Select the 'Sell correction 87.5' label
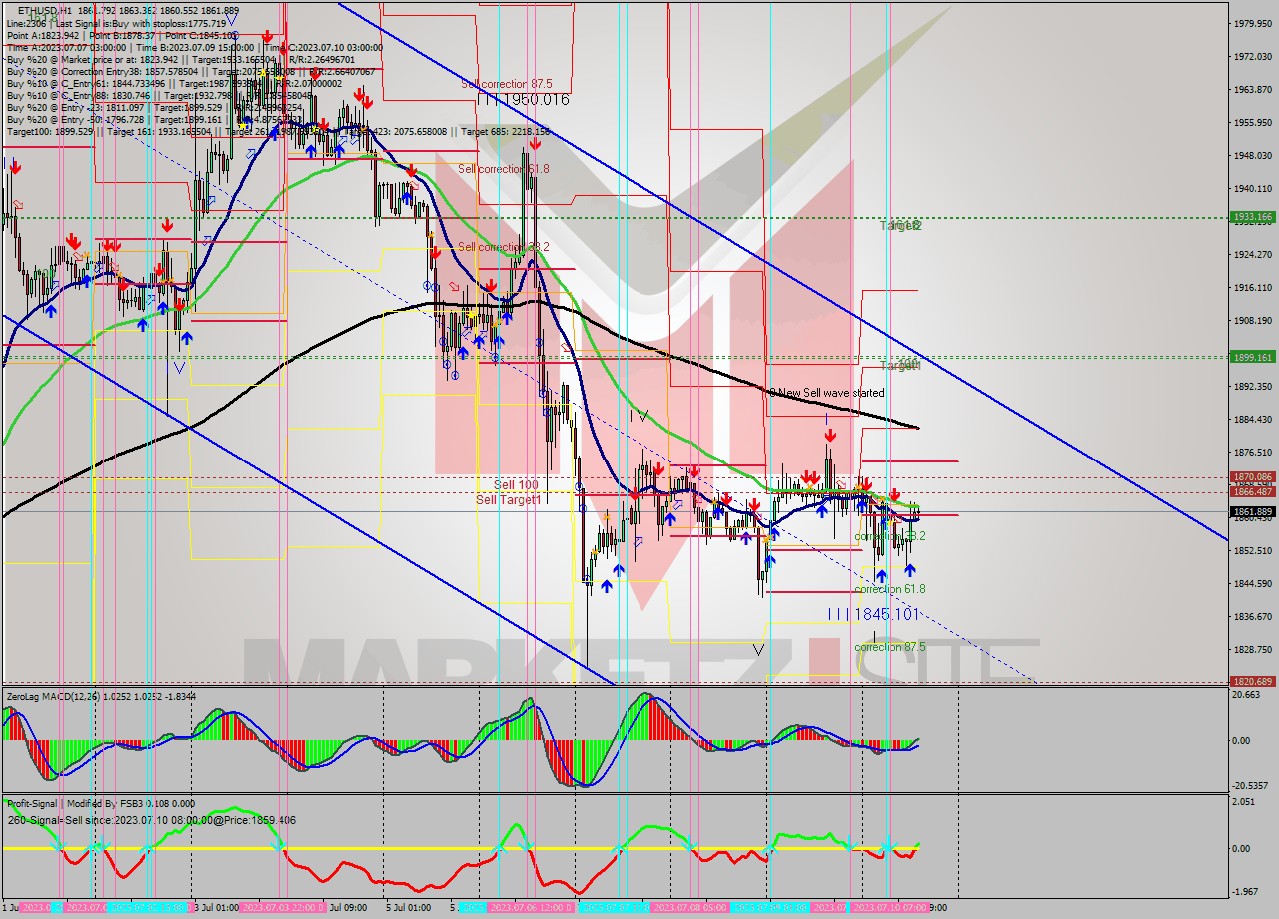Screen dimensions: 1279x919 point(507,85)
